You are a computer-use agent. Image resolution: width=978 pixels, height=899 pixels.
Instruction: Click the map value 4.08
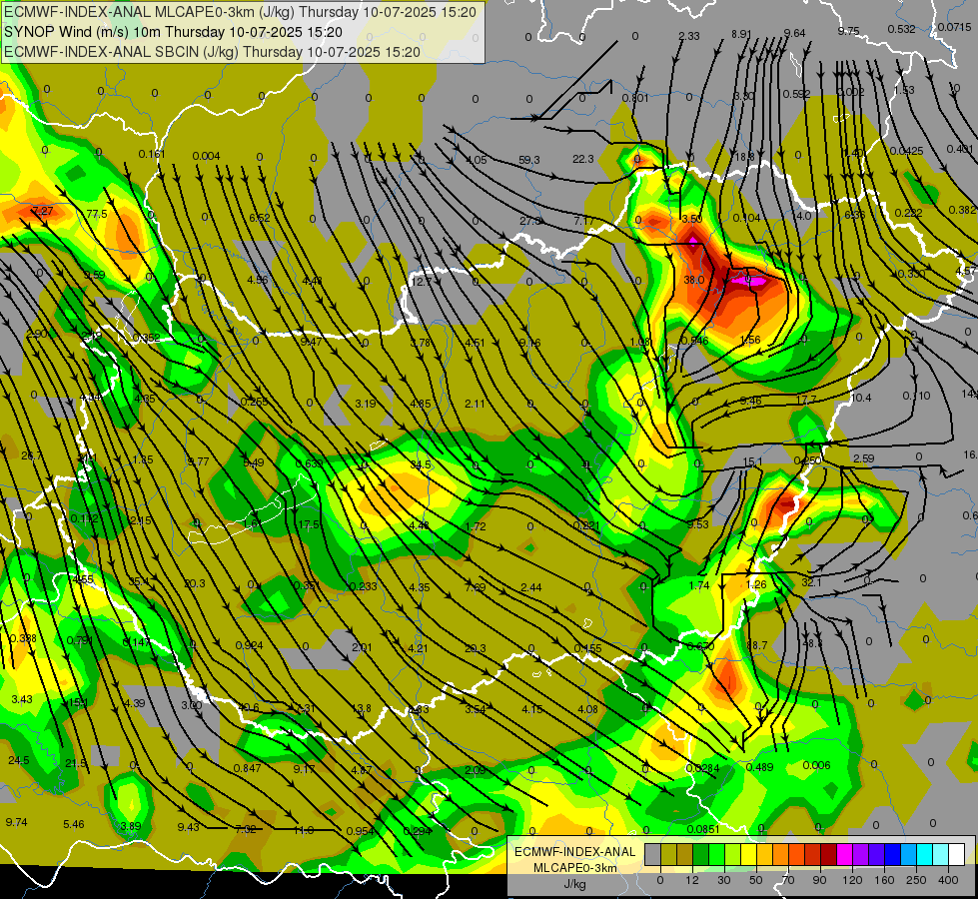coord(587,709)
